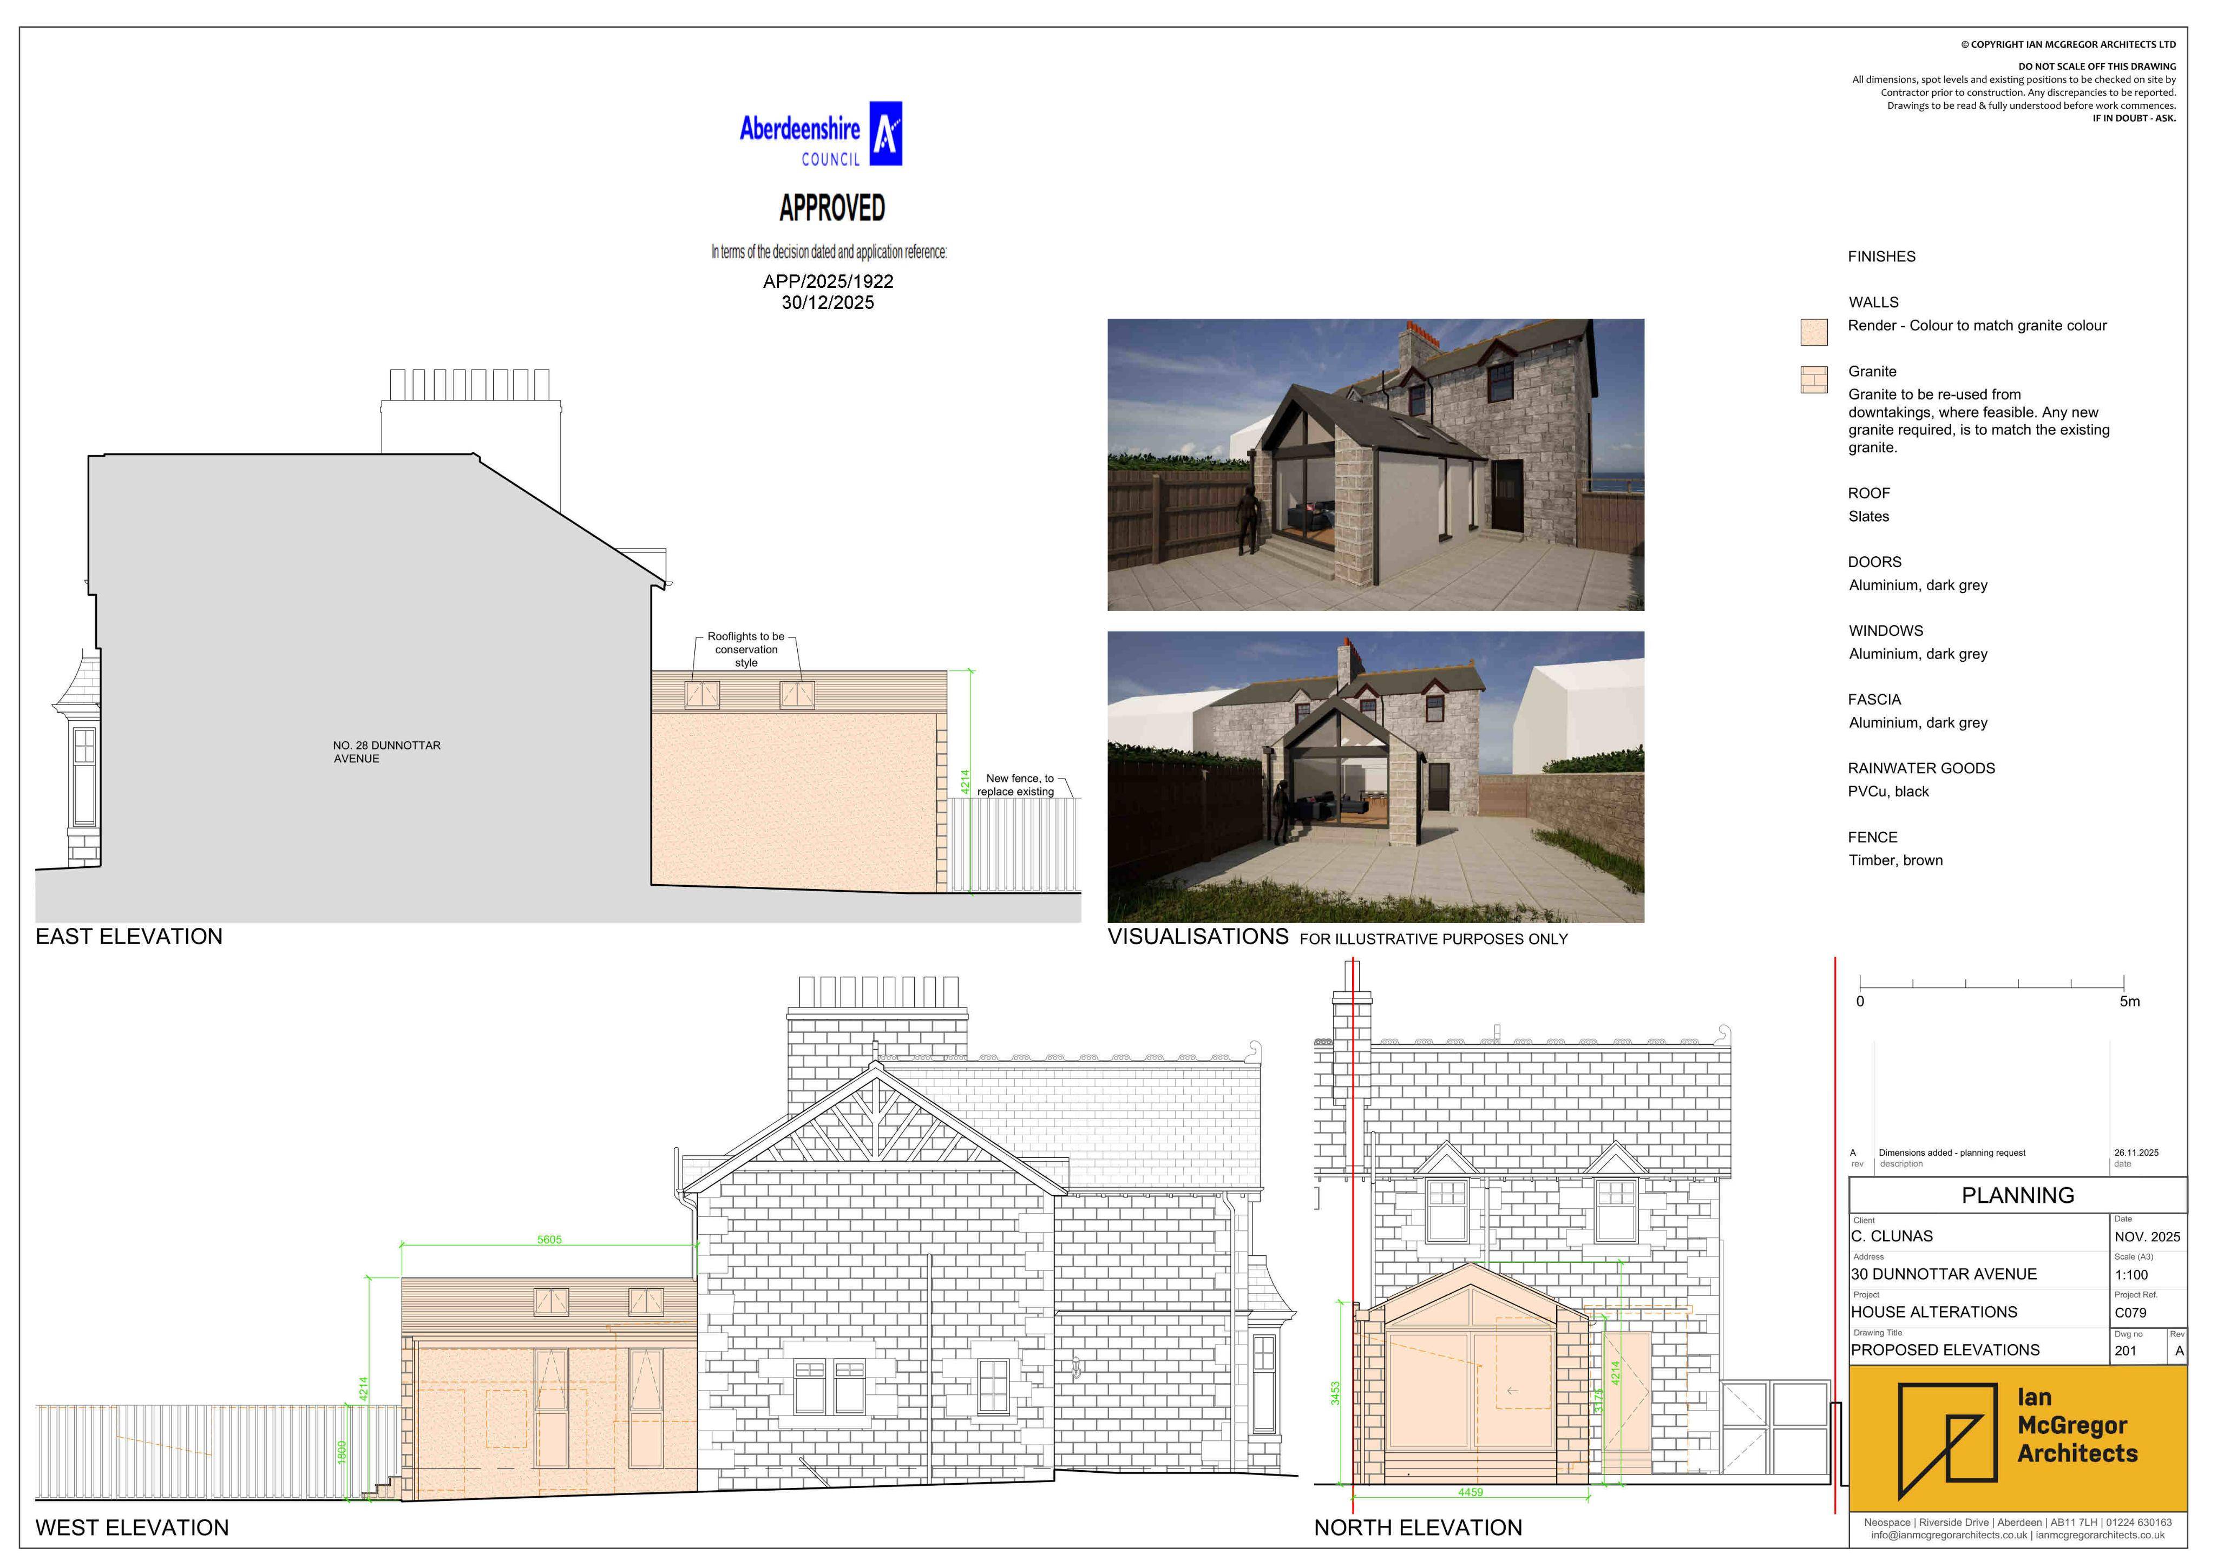The width and height of the screenshot is (2217, 1567).
Task: Select the WEST ELEVATION title
Action: [x=132, y=1528]
